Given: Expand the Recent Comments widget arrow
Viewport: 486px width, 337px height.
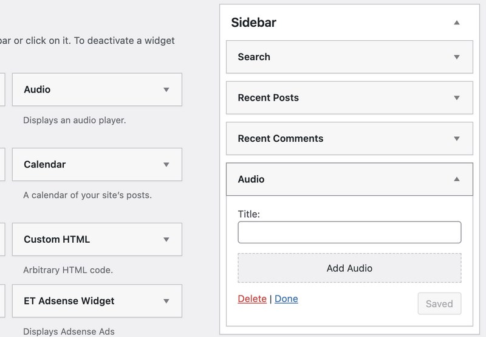Looking at the screenshot, I should (457, 139).
